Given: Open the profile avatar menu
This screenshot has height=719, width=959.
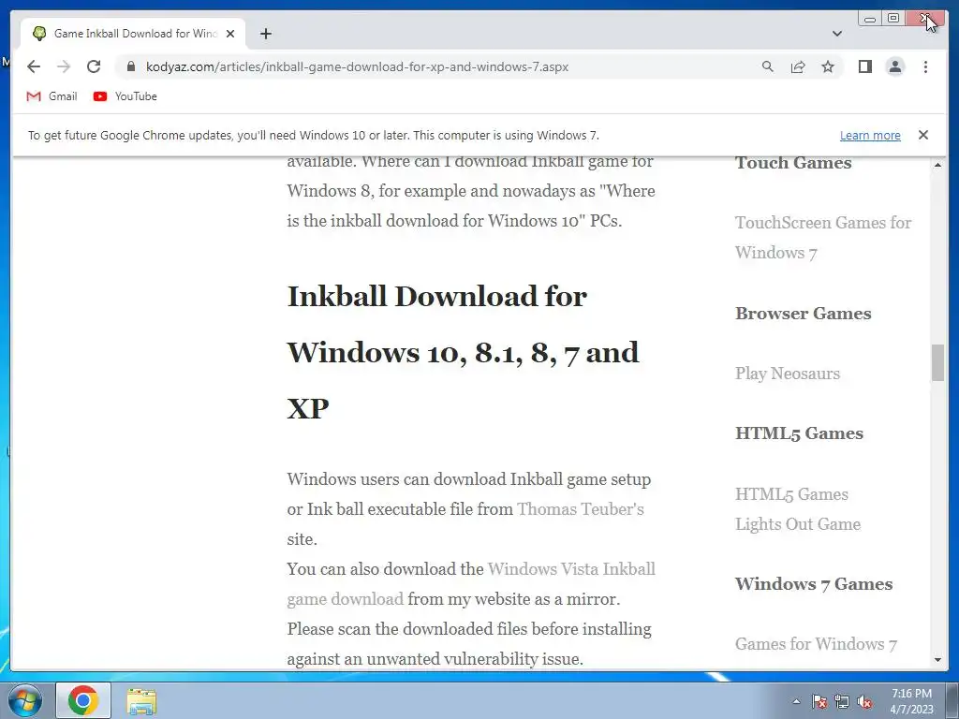Looking at the screenshot, I should click(x=894, y=66).
